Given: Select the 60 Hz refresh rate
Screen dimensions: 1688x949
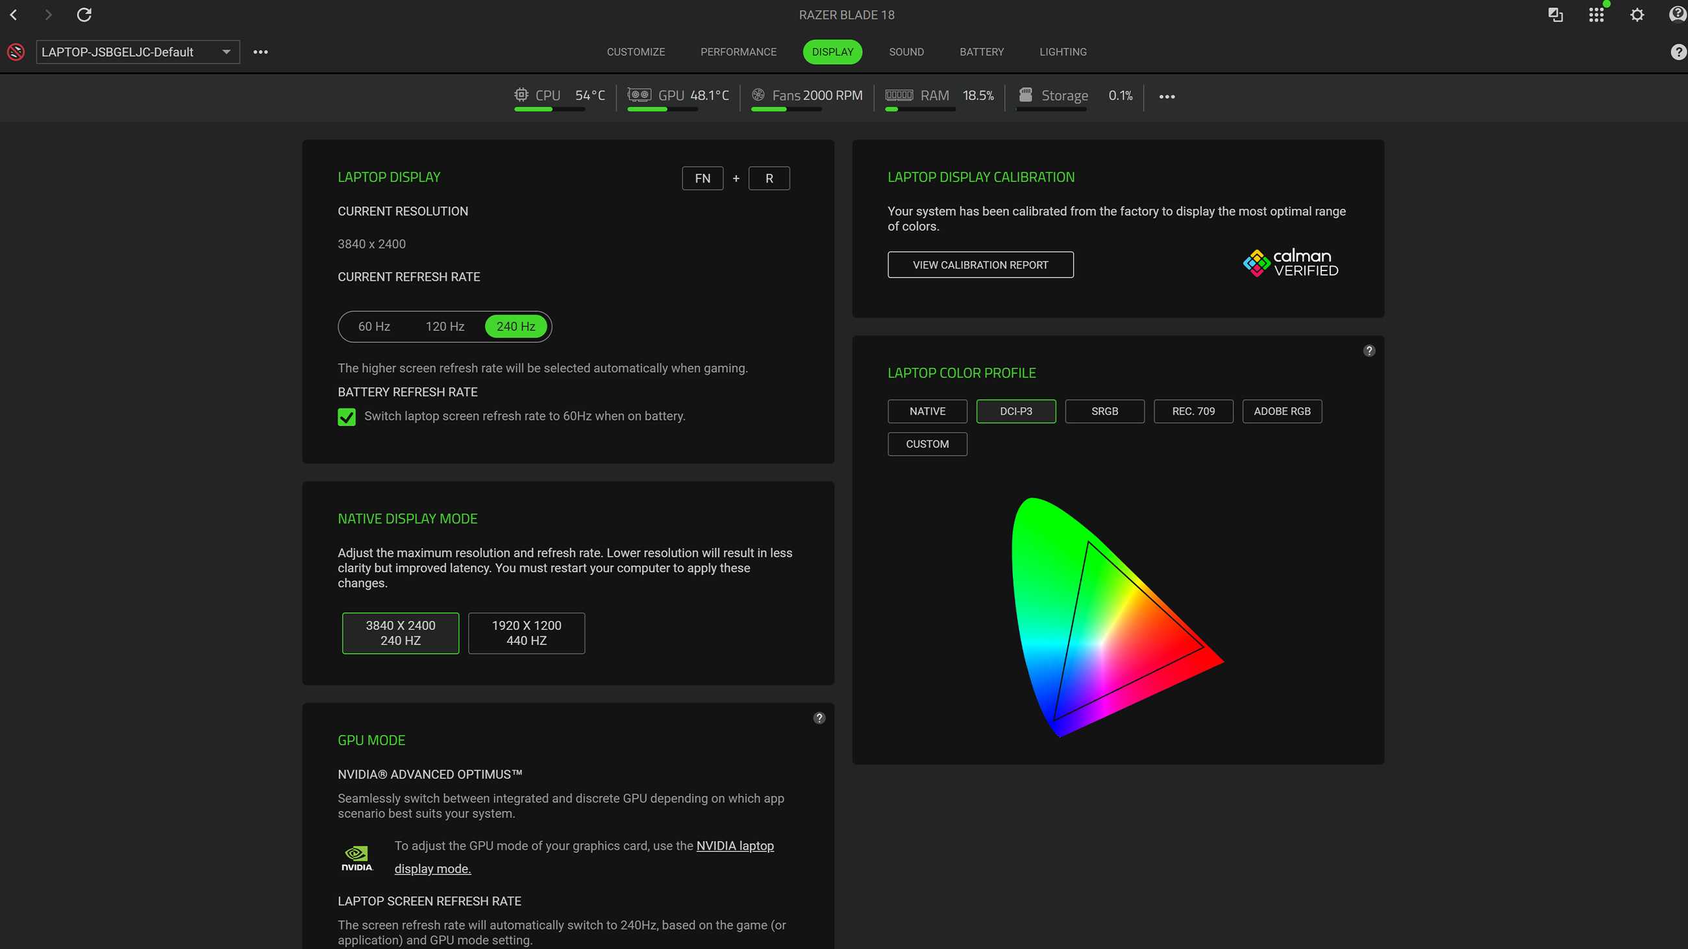Looking at the screenshot, I should point(373,326).
